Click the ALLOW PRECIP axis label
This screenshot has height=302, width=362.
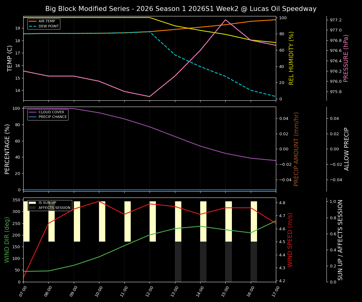pos(347,149)
